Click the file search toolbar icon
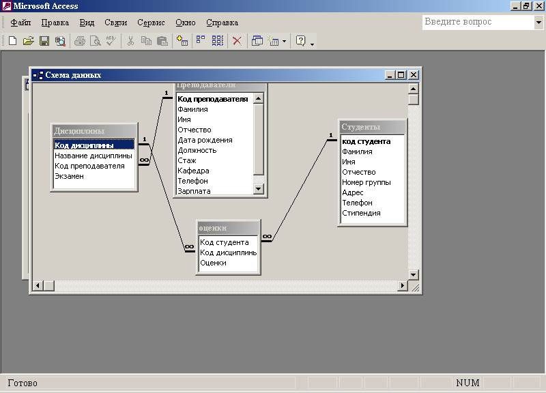Viewport: 546px width, 393px height. coord(60,41)
